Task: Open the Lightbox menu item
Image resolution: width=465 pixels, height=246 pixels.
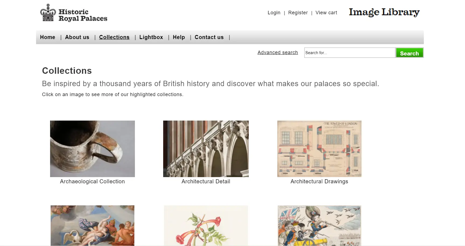Action: (151, 37)
